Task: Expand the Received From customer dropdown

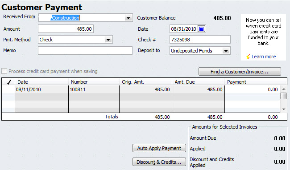Action: [x=128, y=18]
